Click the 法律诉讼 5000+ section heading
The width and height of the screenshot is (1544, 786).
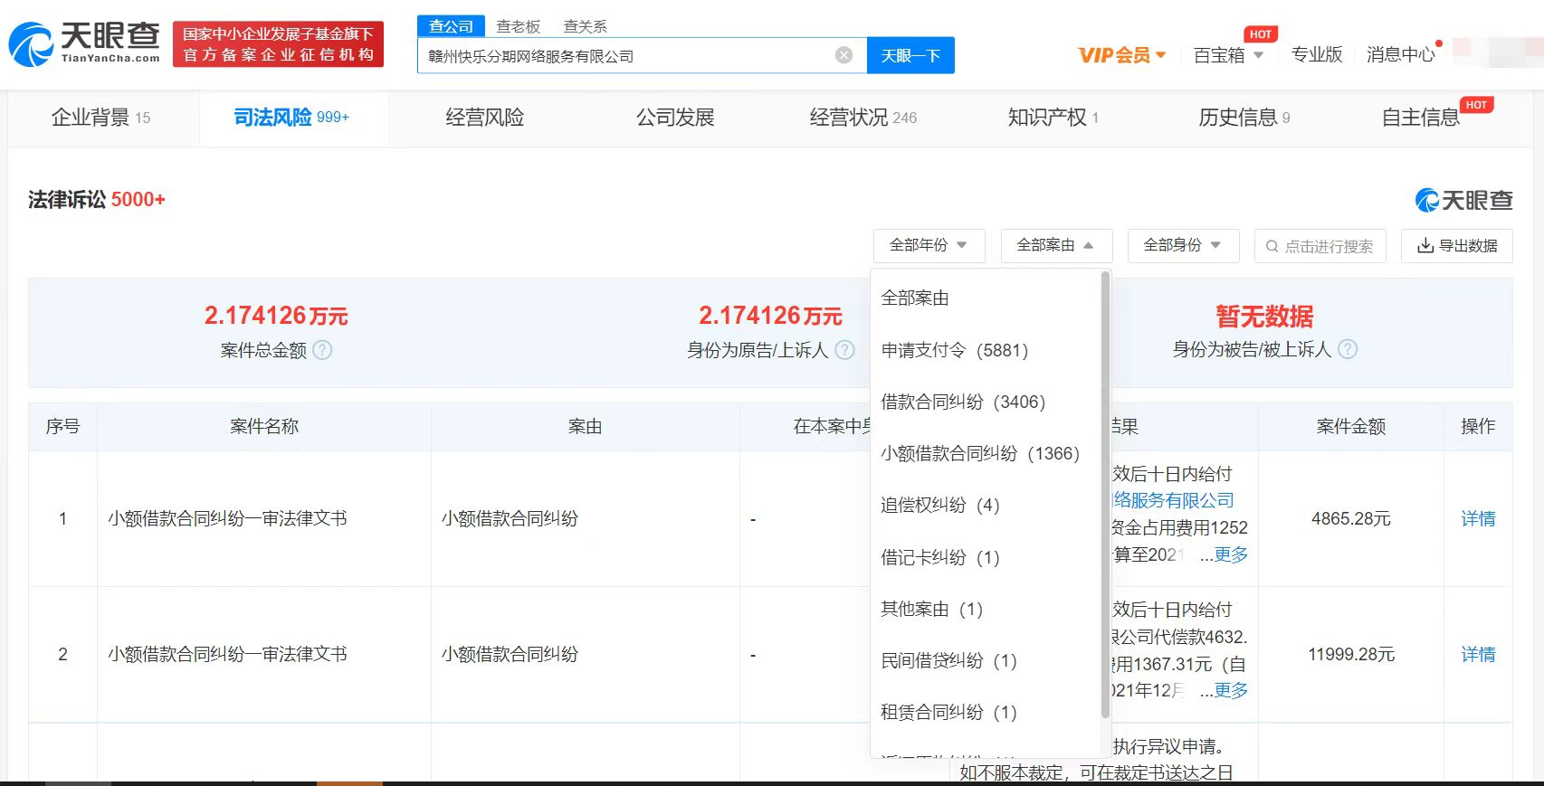pos(97,199)
